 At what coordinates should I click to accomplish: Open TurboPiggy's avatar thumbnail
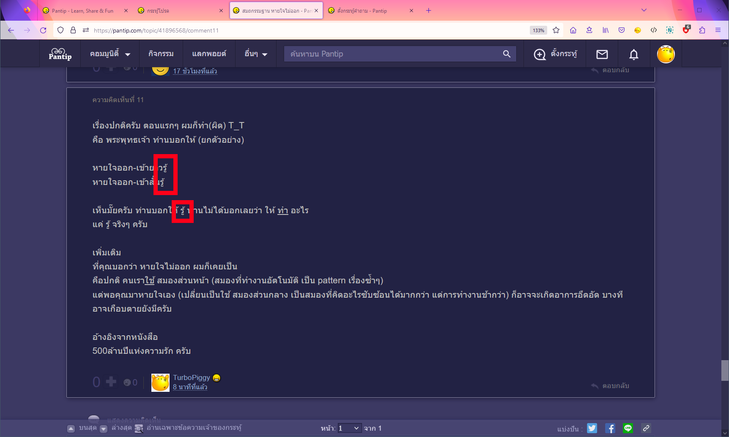160,383
